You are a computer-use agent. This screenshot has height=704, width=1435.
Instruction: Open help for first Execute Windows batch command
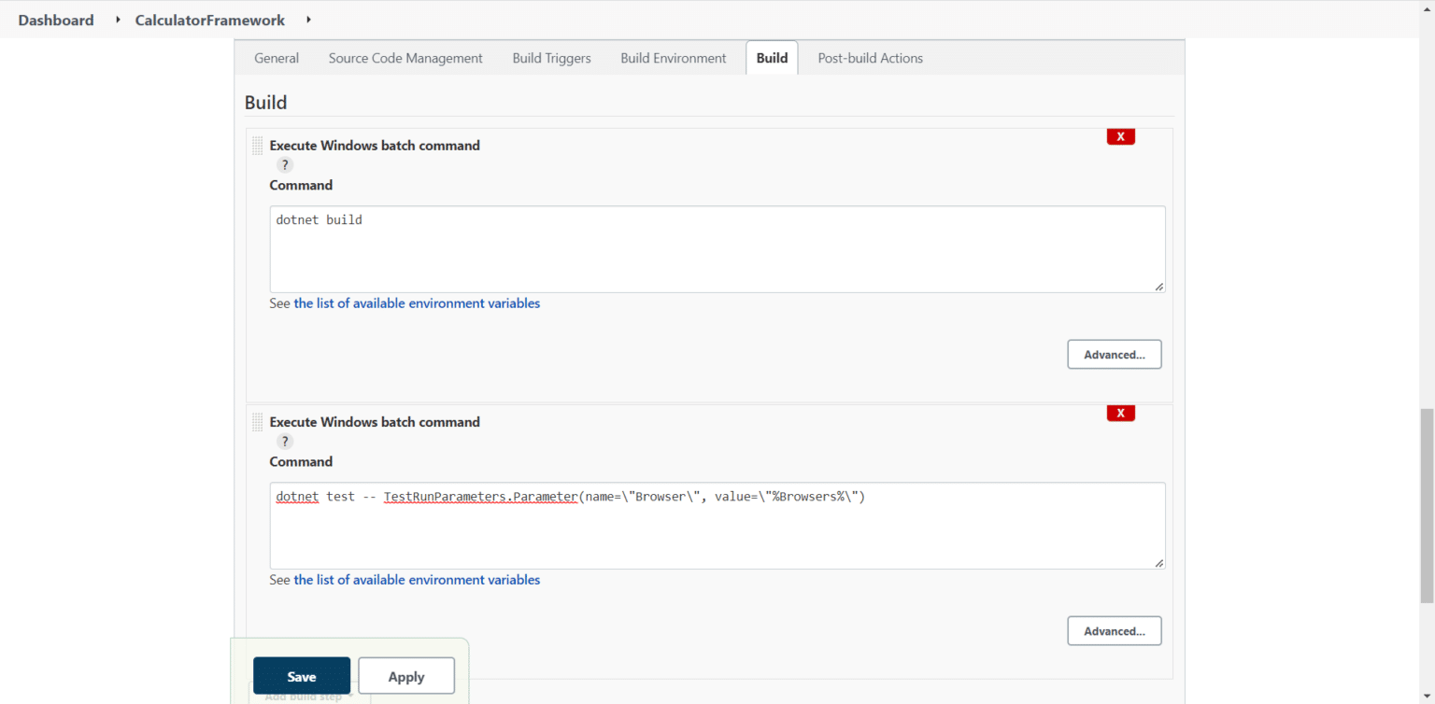(x=285, y=164)
